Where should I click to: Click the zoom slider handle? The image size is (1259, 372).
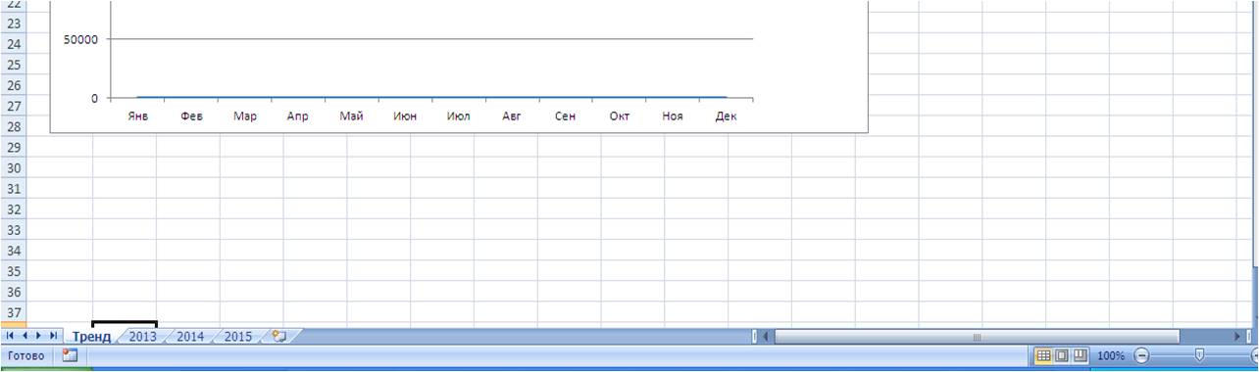coord(1199,356)
